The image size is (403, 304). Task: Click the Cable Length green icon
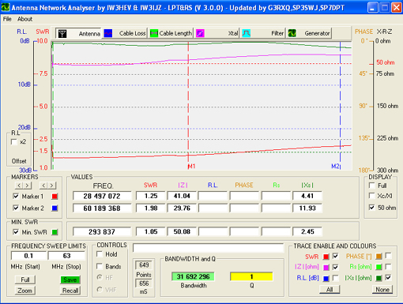coord(154,33)
